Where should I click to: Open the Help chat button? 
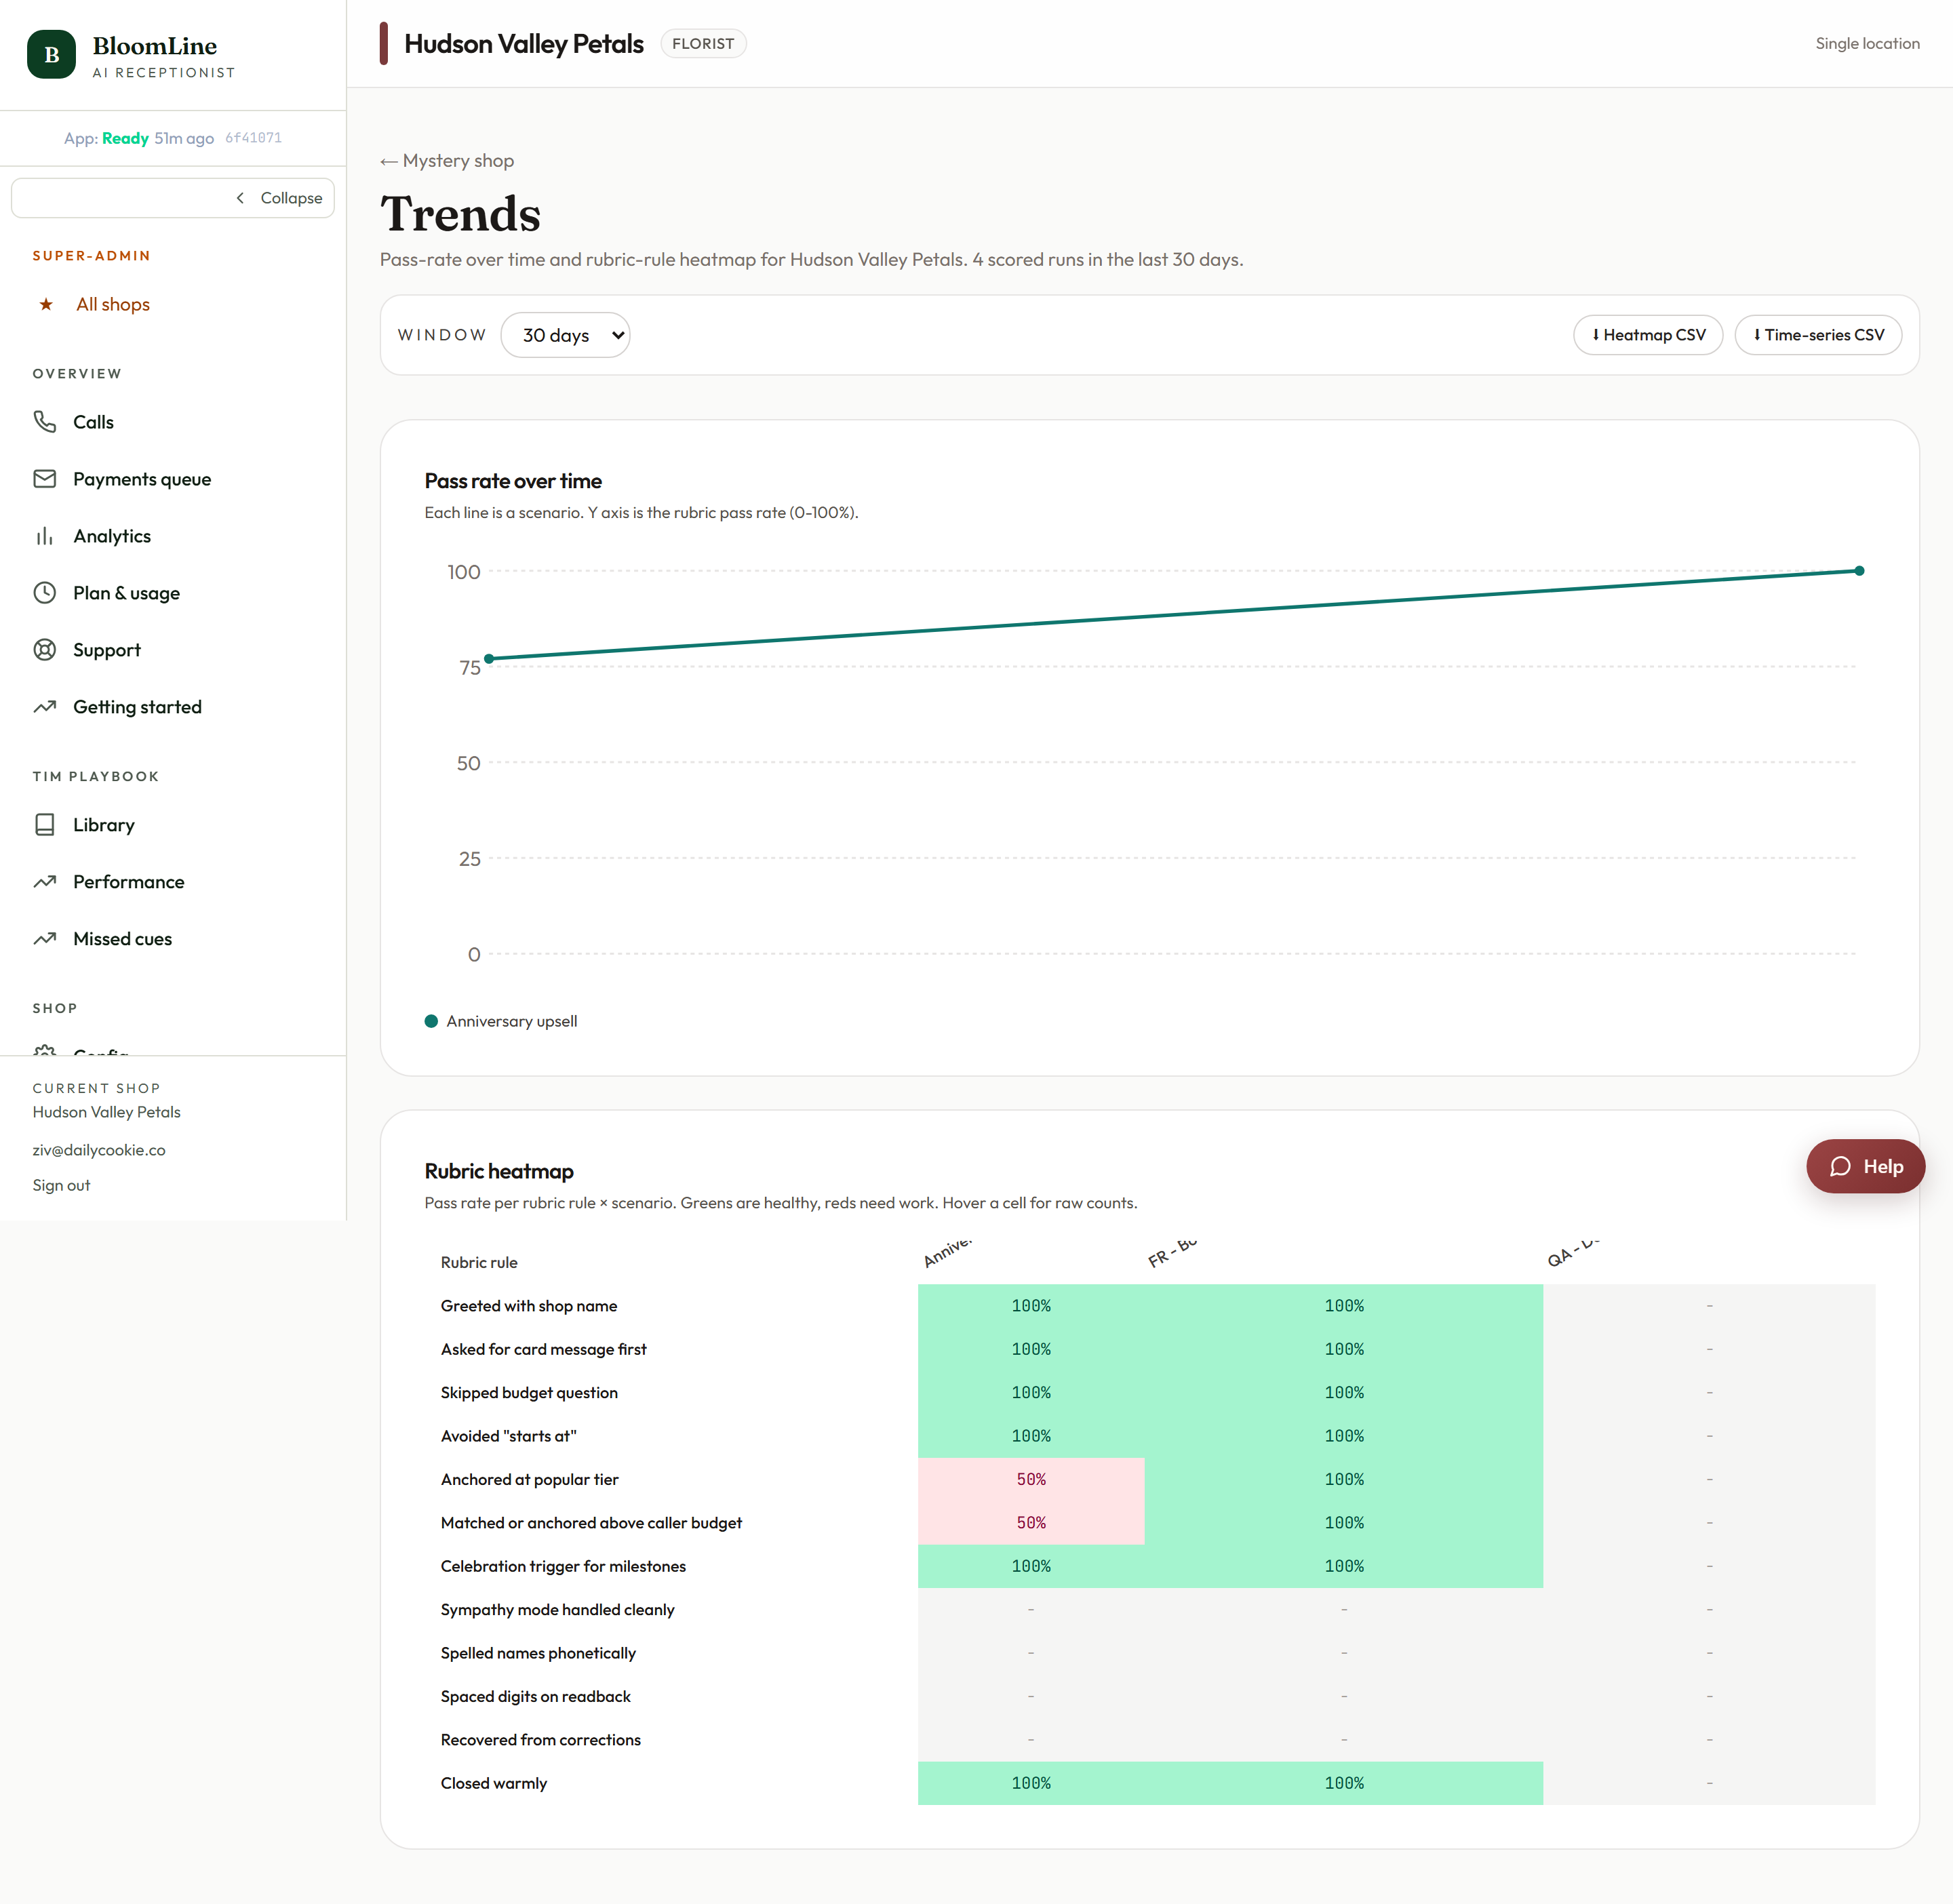tap(1865, 1167)
